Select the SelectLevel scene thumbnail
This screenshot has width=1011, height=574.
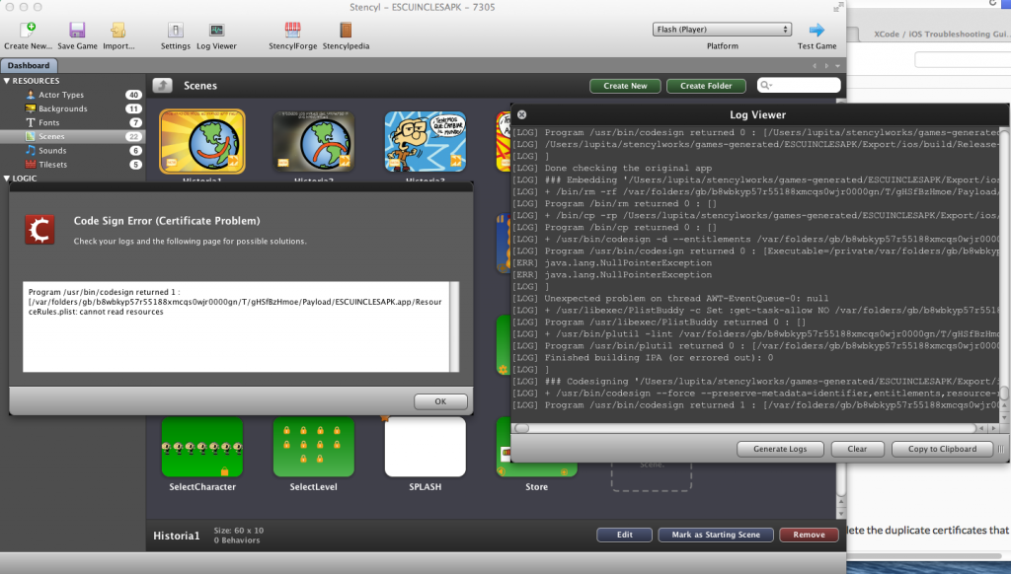point(313,447)
